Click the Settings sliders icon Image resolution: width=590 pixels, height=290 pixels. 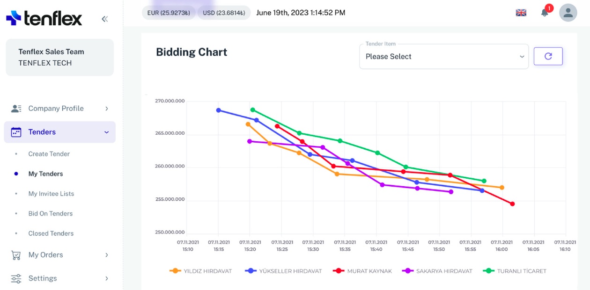(16, 278)
